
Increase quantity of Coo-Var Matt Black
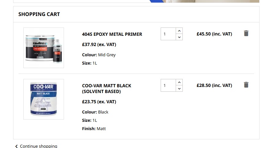click(179, 82)
